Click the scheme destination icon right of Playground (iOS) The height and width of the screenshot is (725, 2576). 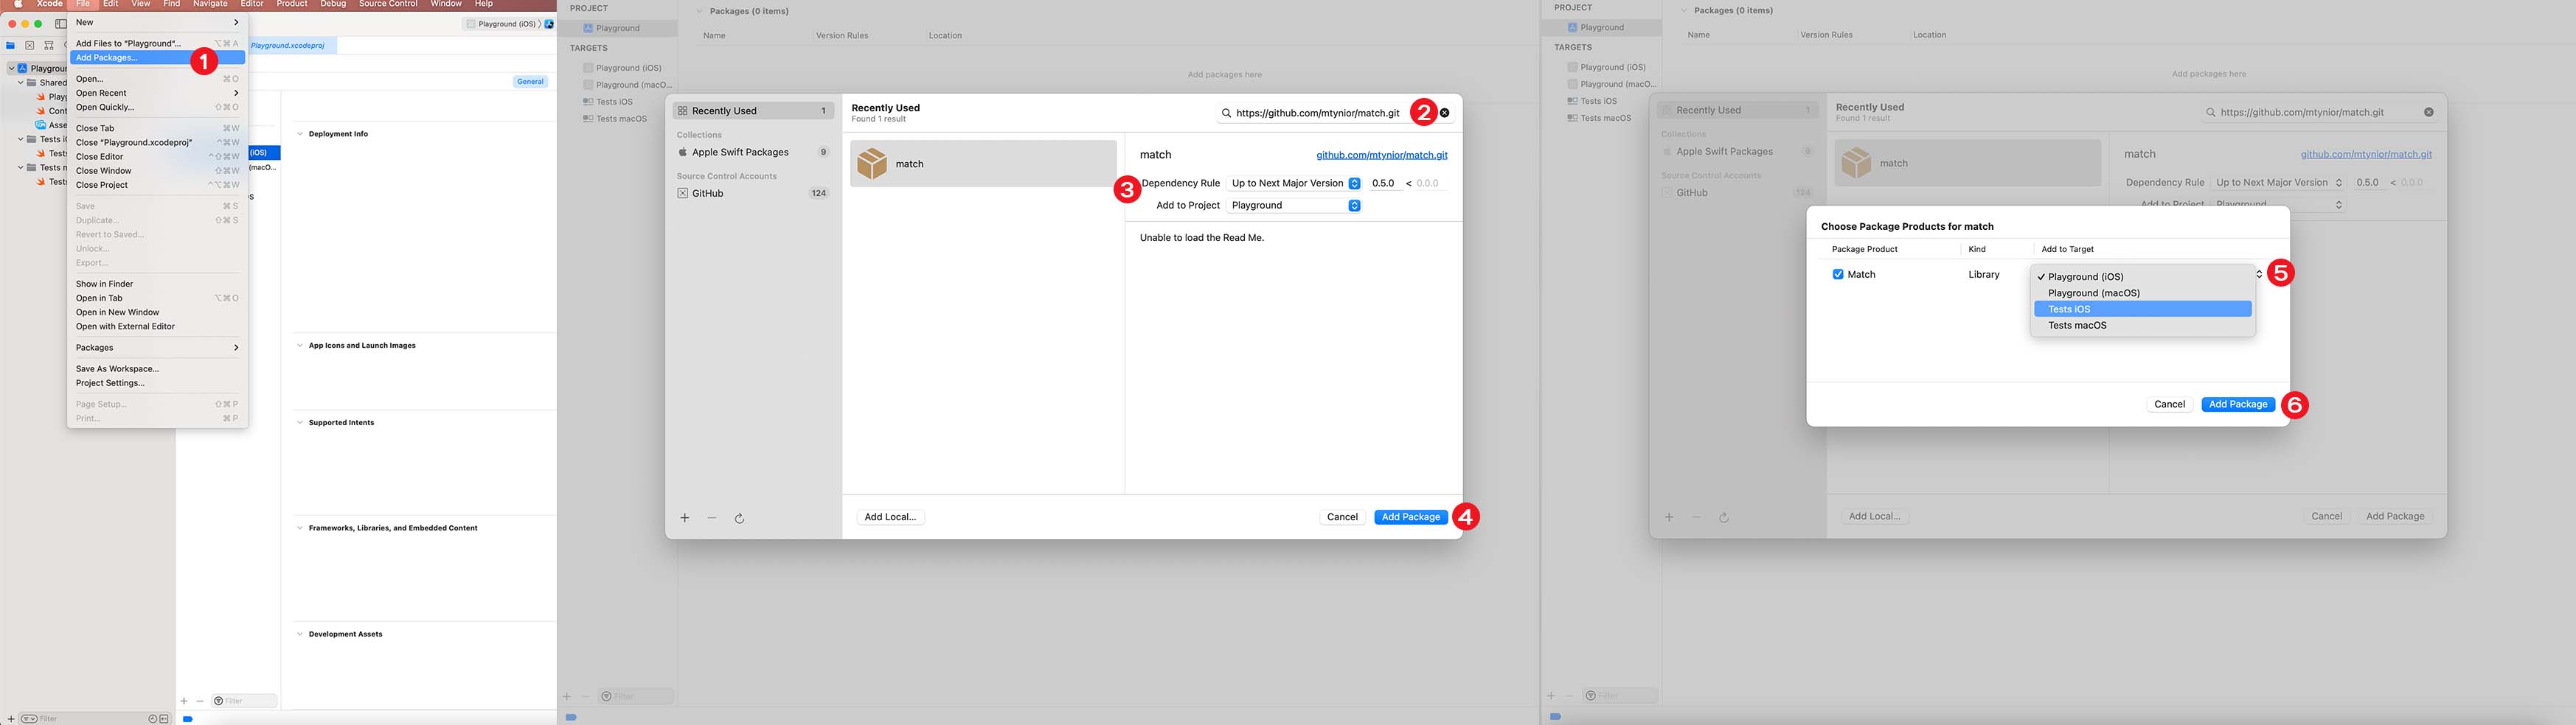tap(549, 24)
